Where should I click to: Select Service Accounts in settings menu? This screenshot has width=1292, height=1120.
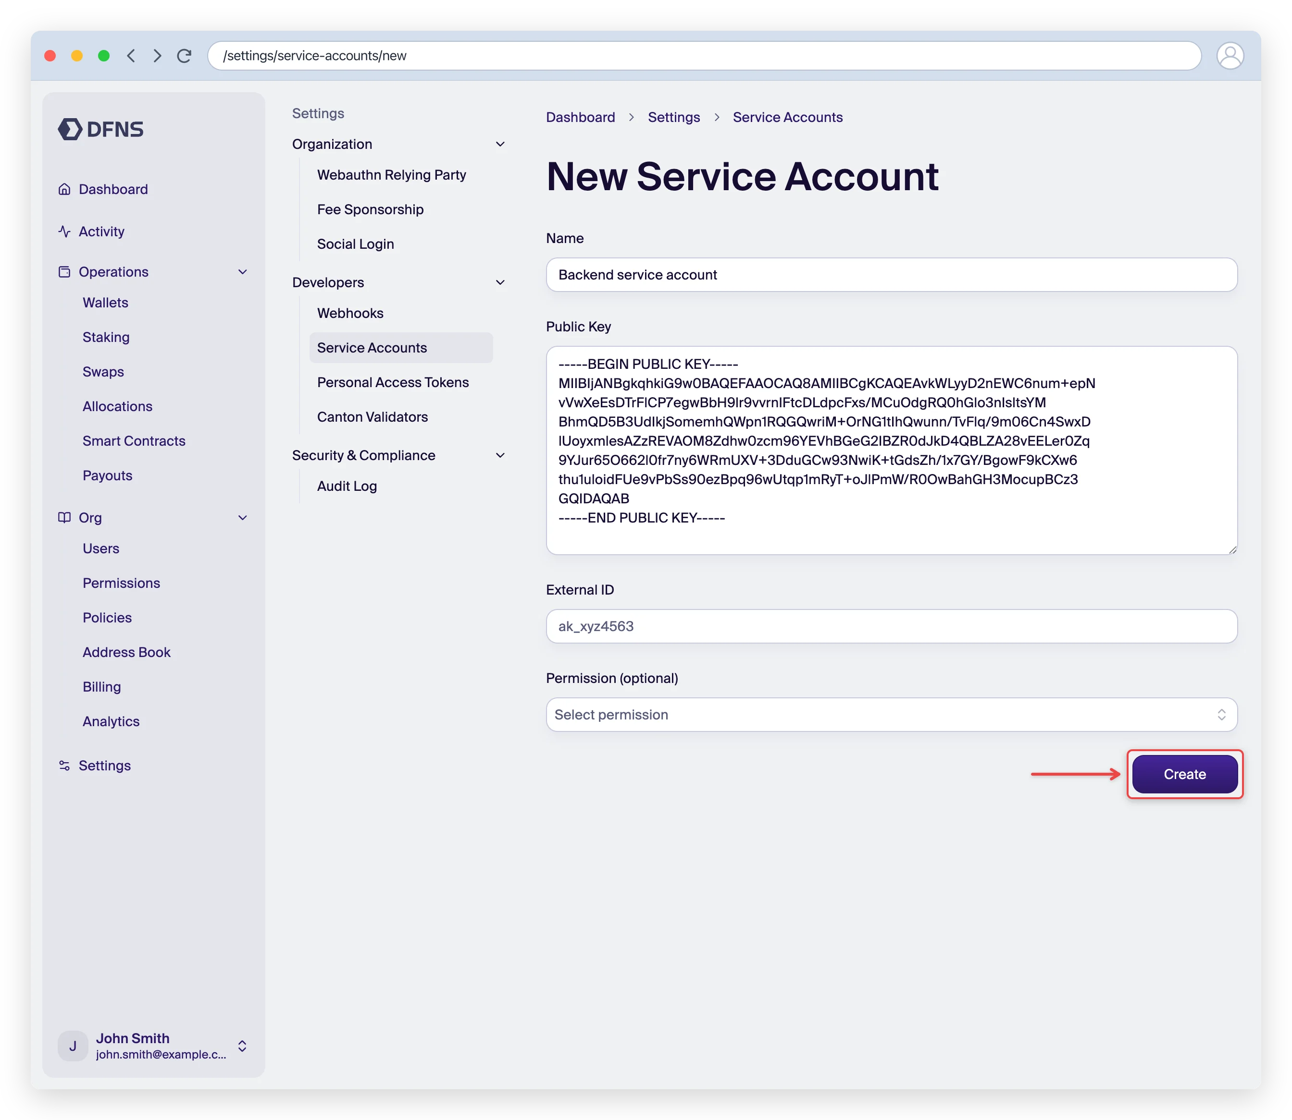point(401,348)
